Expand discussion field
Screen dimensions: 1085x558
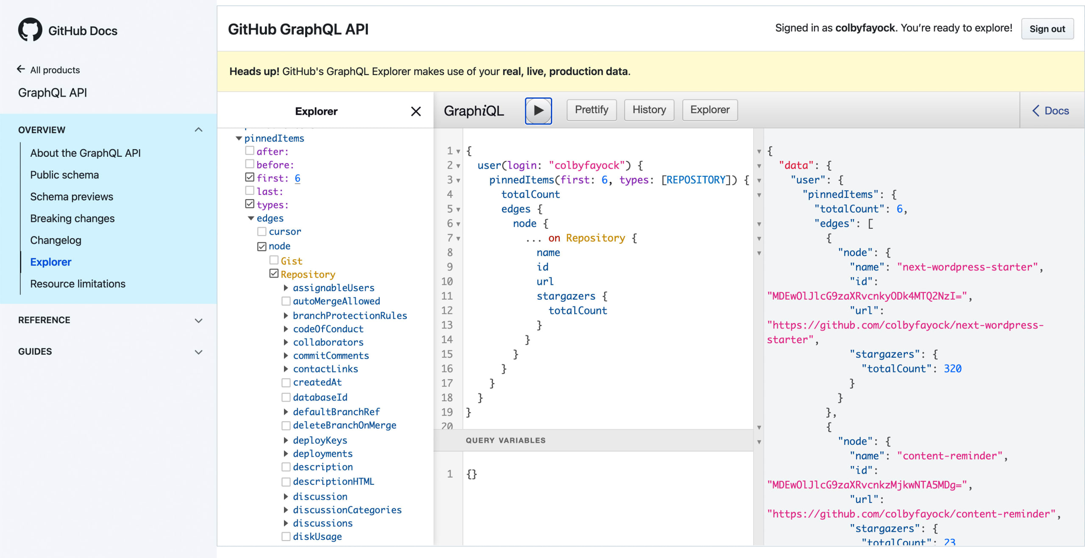click(286, 497)
